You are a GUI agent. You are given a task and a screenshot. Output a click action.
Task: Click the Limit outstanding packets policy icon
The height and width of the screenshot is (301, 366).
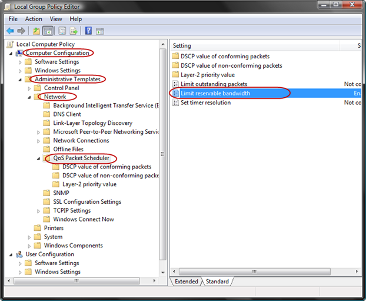(175, 84)
